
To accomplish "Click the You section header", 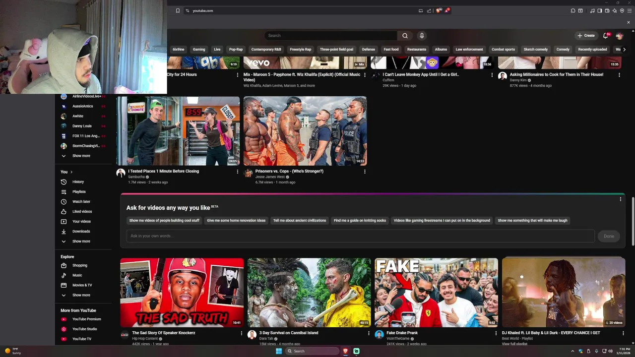I will [x=66, y=172].
